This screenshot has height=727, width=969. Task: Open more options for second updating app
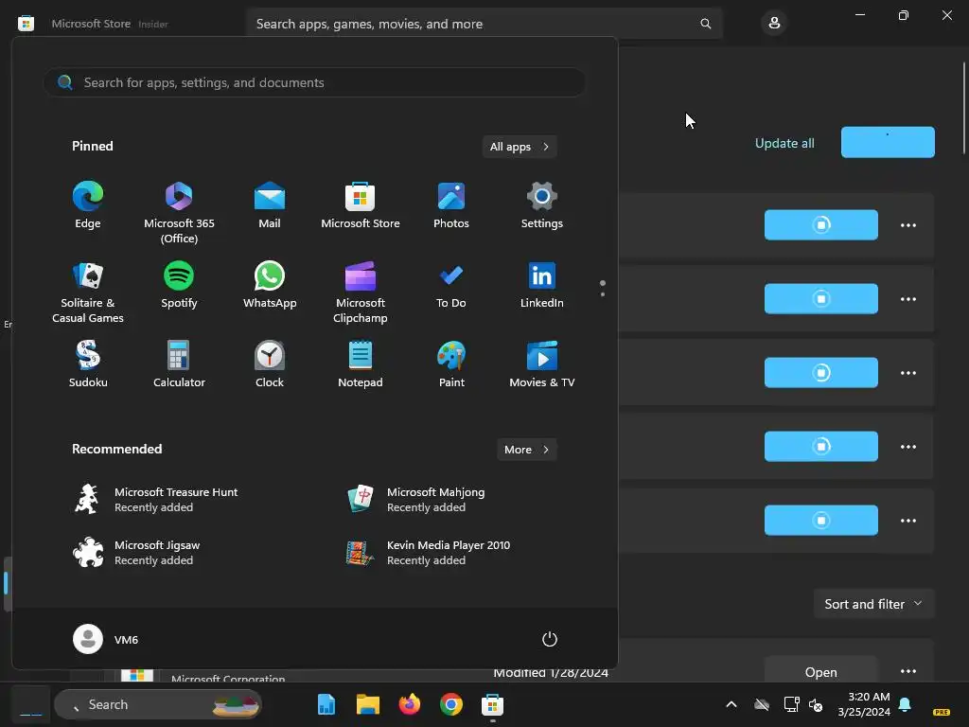point(907,298)
